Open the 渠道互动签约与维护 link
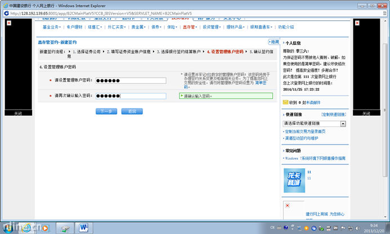390x234 pixels. tap(301, 138)
